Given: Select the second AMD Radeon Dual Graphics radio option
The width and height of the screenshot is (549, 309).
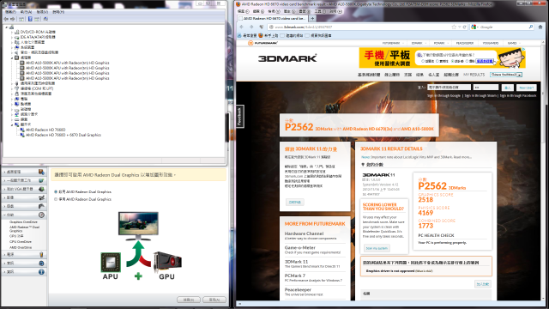Looking at the screenshot, I should 56,199.
